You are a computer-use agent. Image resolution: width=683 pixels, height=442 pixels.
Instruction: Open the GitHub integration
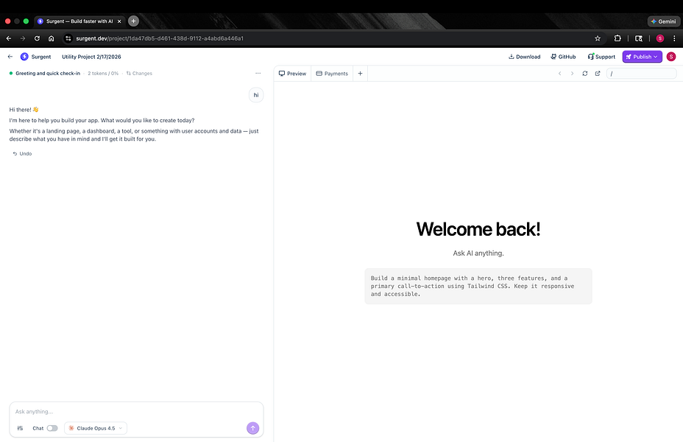click(563, 57)
